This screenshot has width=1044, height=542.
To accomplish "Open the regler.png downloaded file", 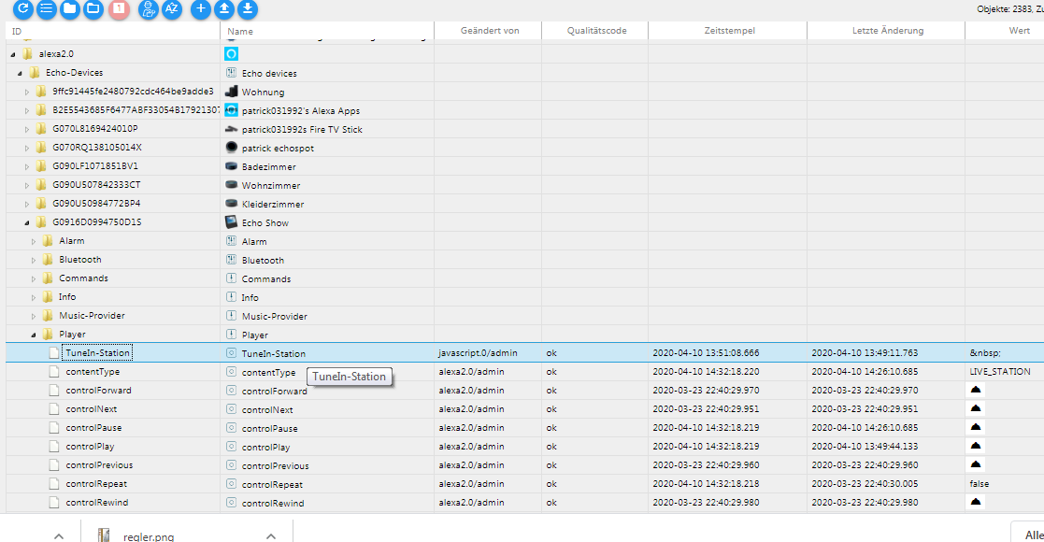I will coord(148,536).
